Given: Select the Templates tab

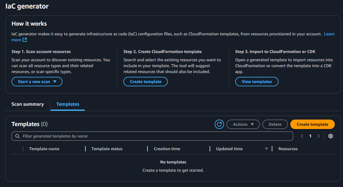Looking at the screenshot, I should pyautogui.click(x=68, y=104).
